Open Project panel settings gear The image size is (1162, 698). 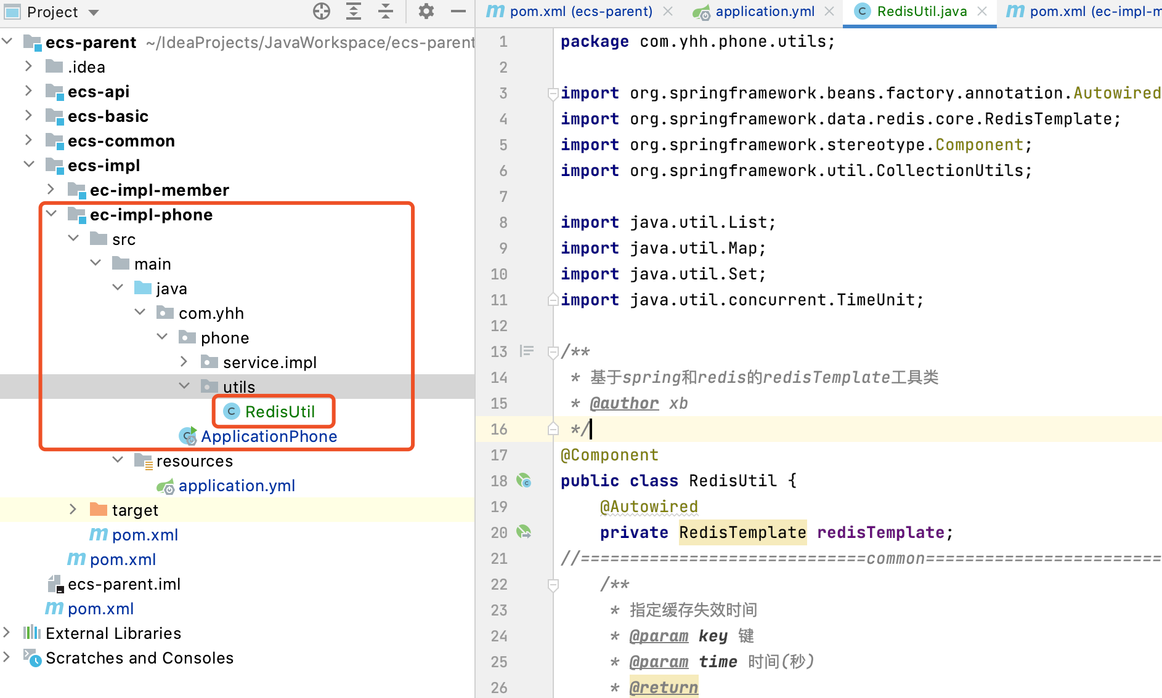[x=426, y=11]
